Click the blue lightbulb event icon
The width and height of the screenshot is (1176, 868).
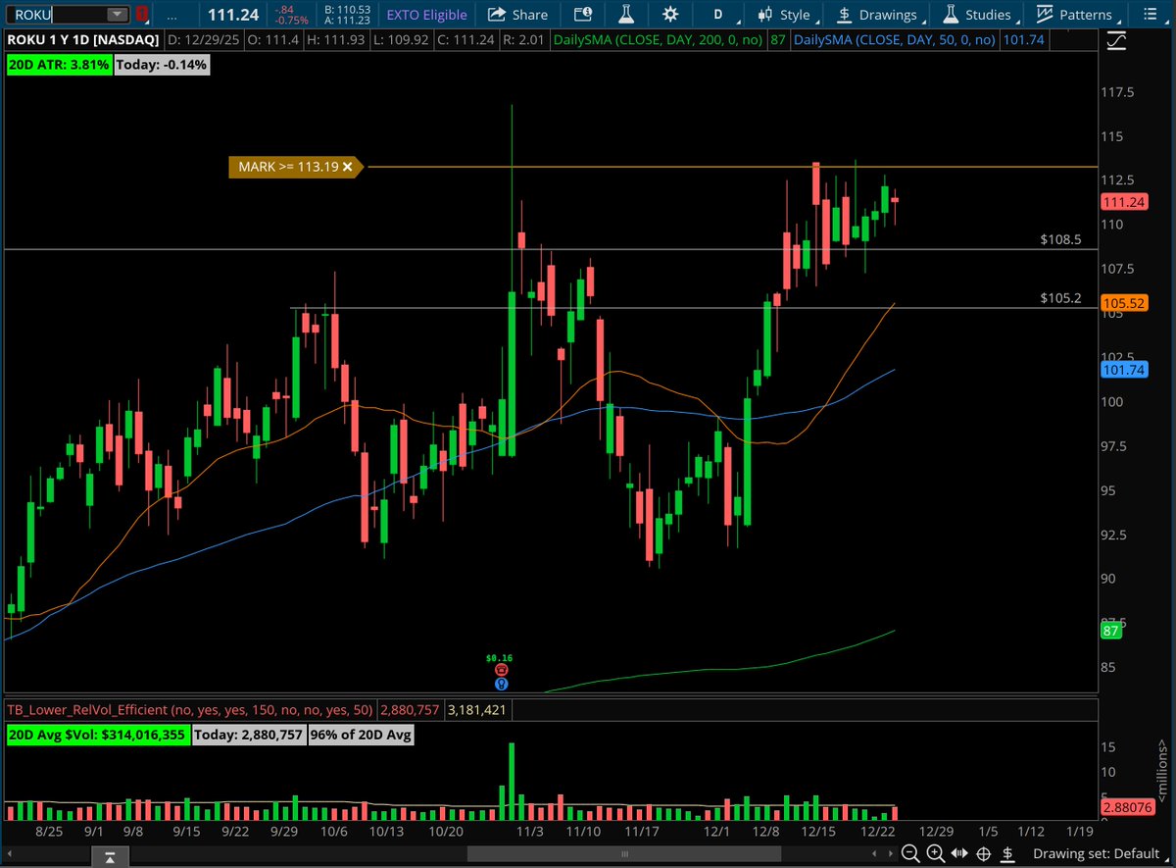coord(501,684)
